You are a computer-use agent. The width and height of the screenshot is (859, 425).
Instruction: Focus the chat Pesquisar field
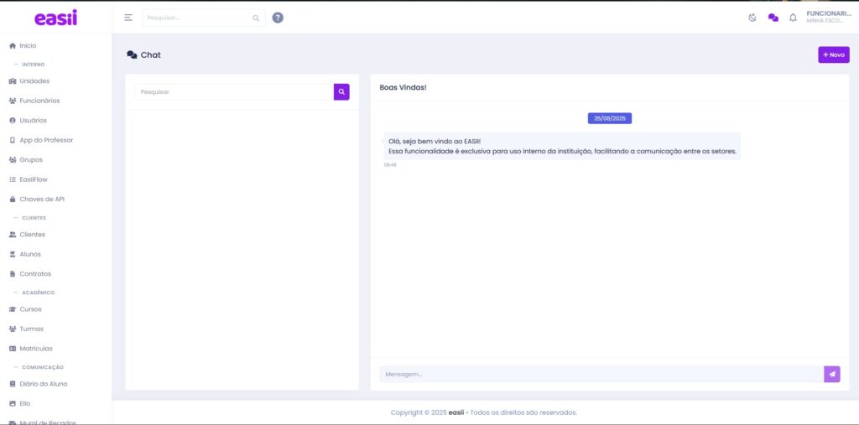233,92
